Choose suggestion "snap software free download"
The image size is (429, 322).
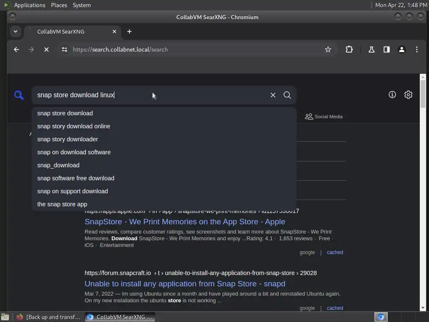[x=164, y=178]
